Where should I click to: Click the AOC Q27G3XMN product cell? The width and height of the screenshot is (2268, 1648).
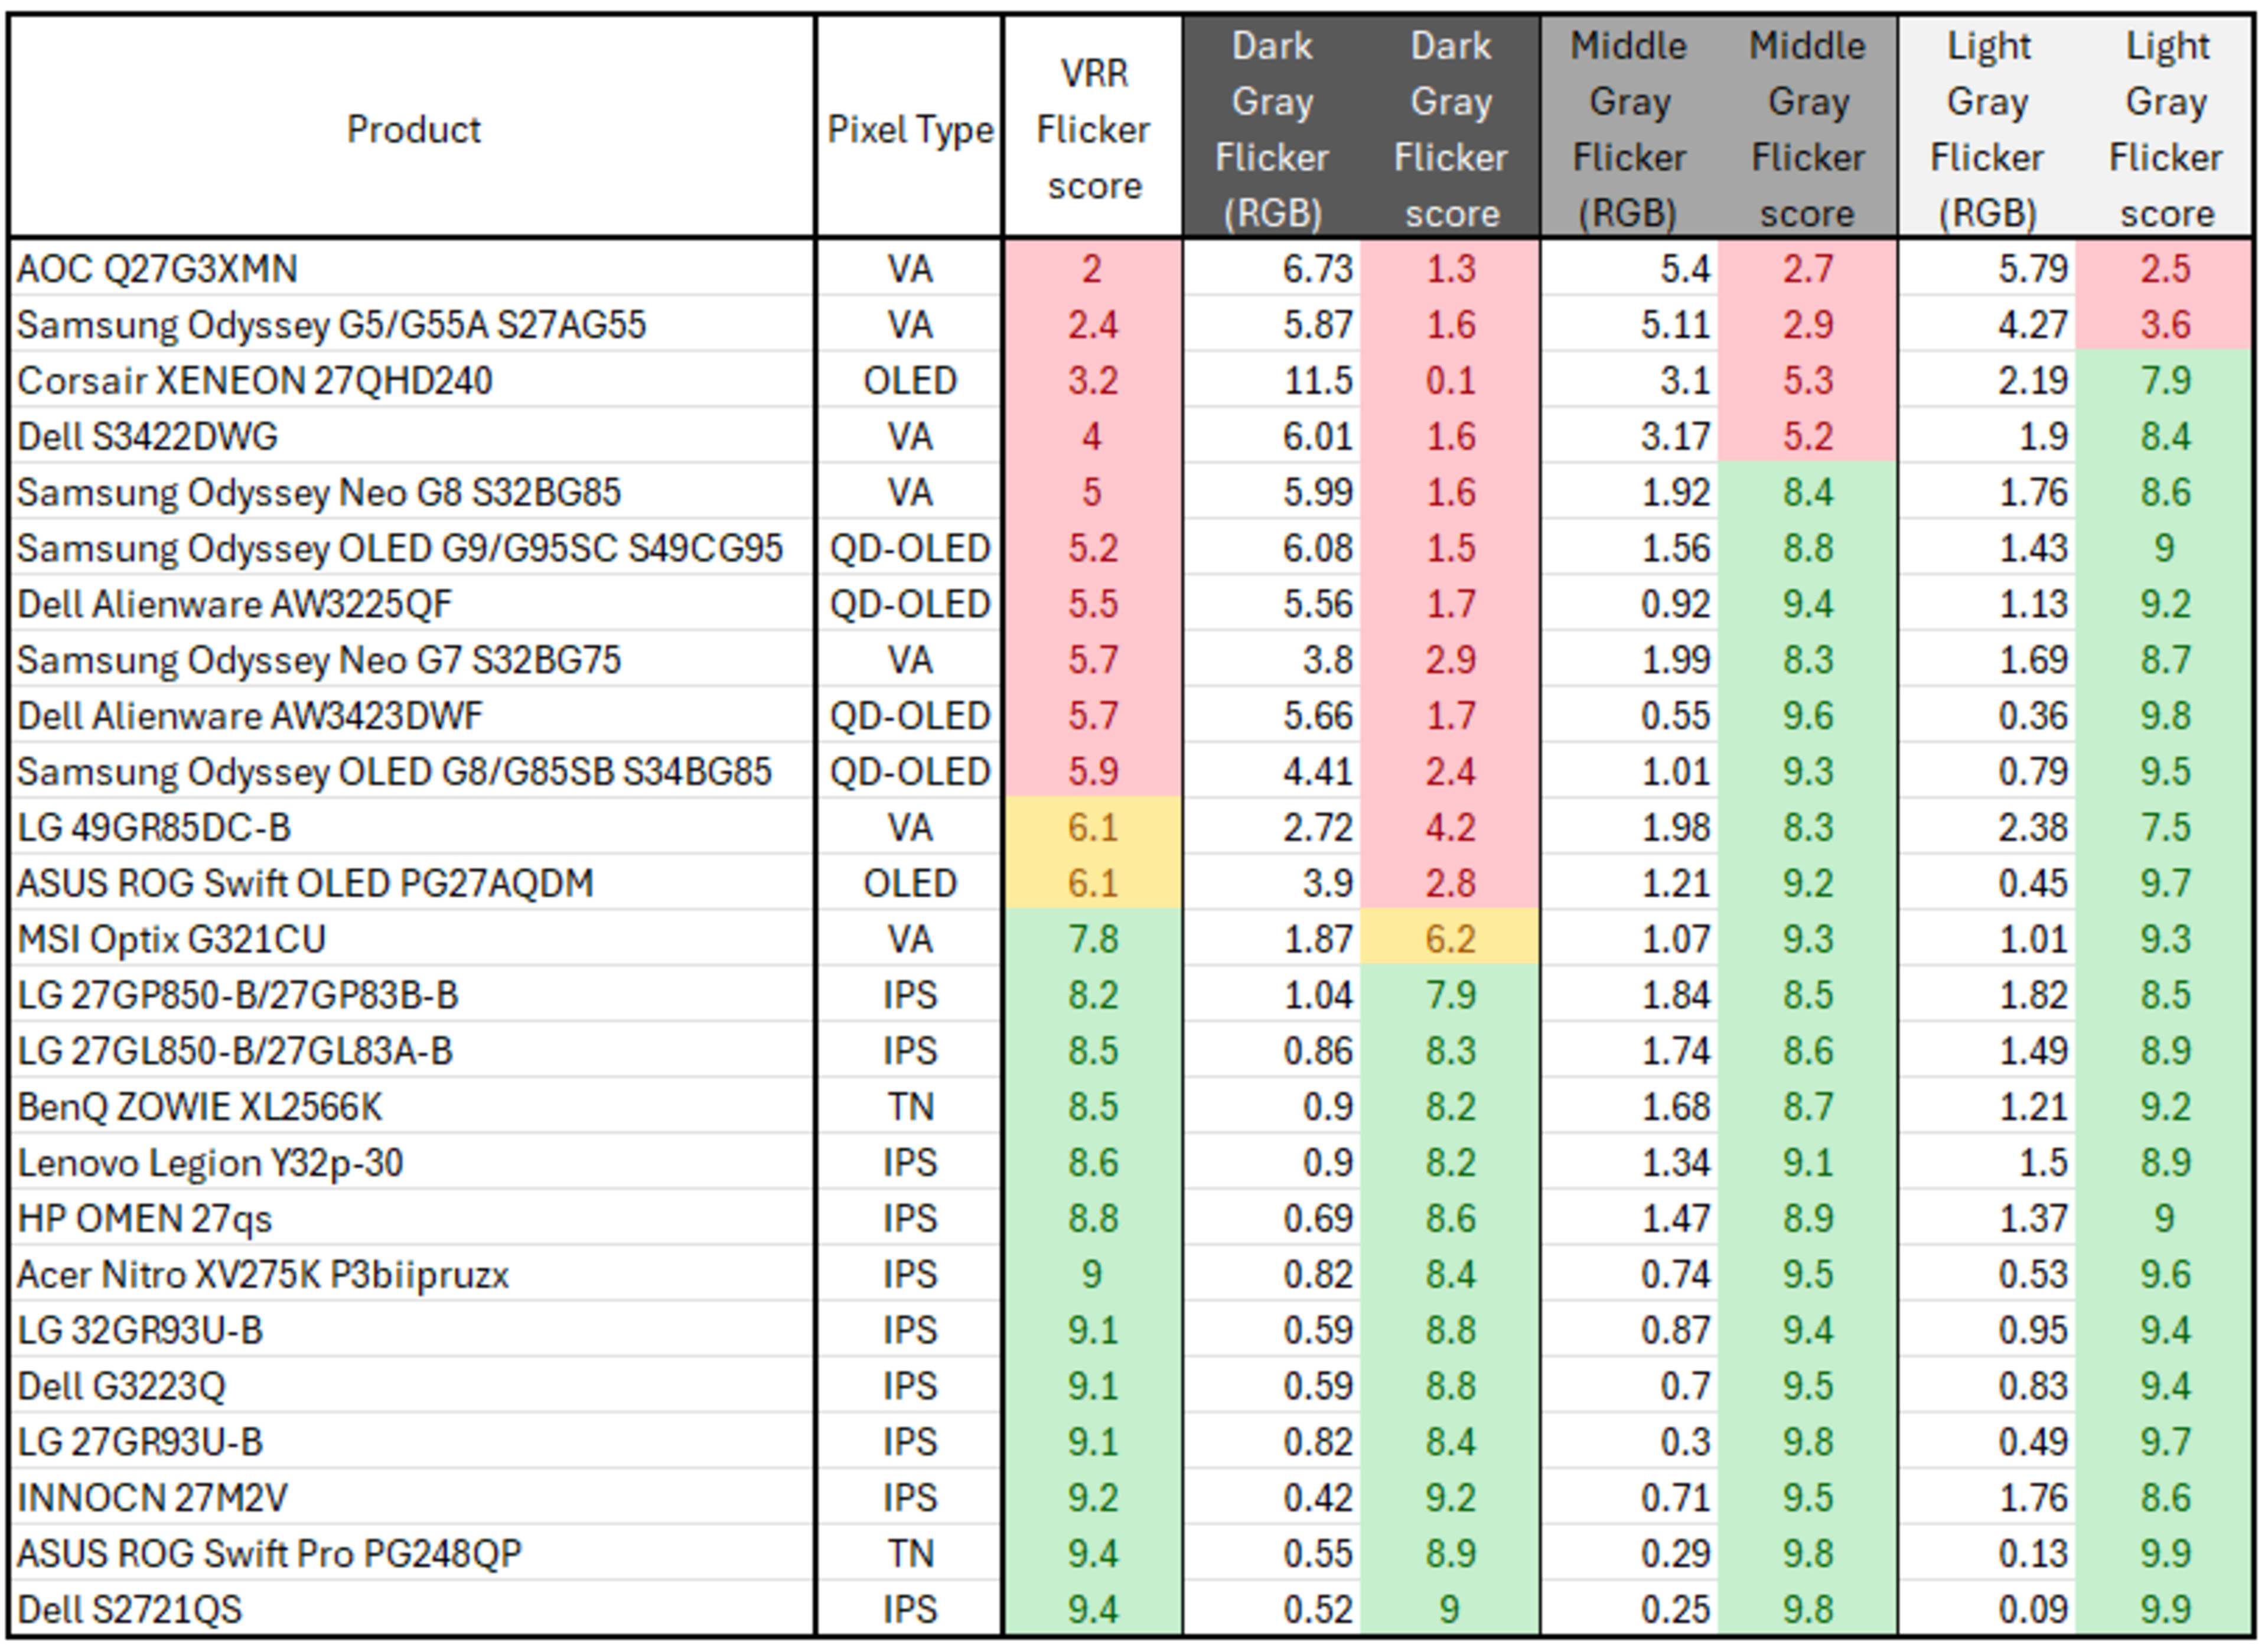tap(157, 269)
